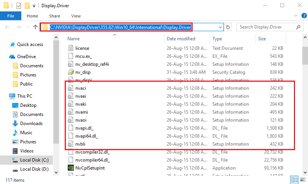
Task: Sort by the Type column header
Action: 217,39
